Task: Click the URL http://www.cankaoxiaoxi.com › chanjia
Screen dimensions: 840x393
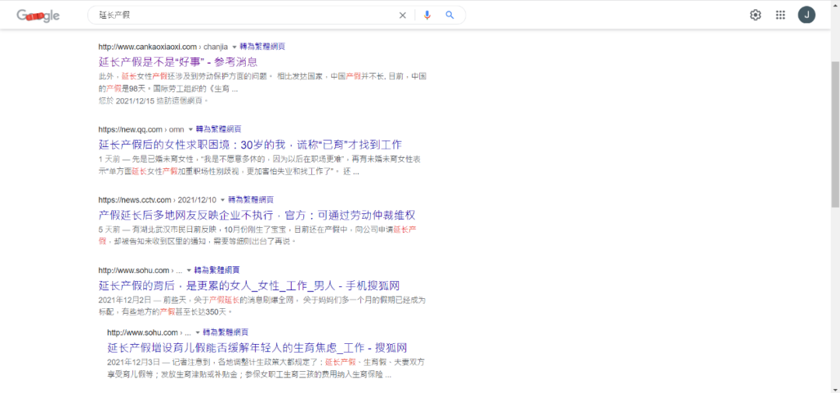Action: click(163, 47)
